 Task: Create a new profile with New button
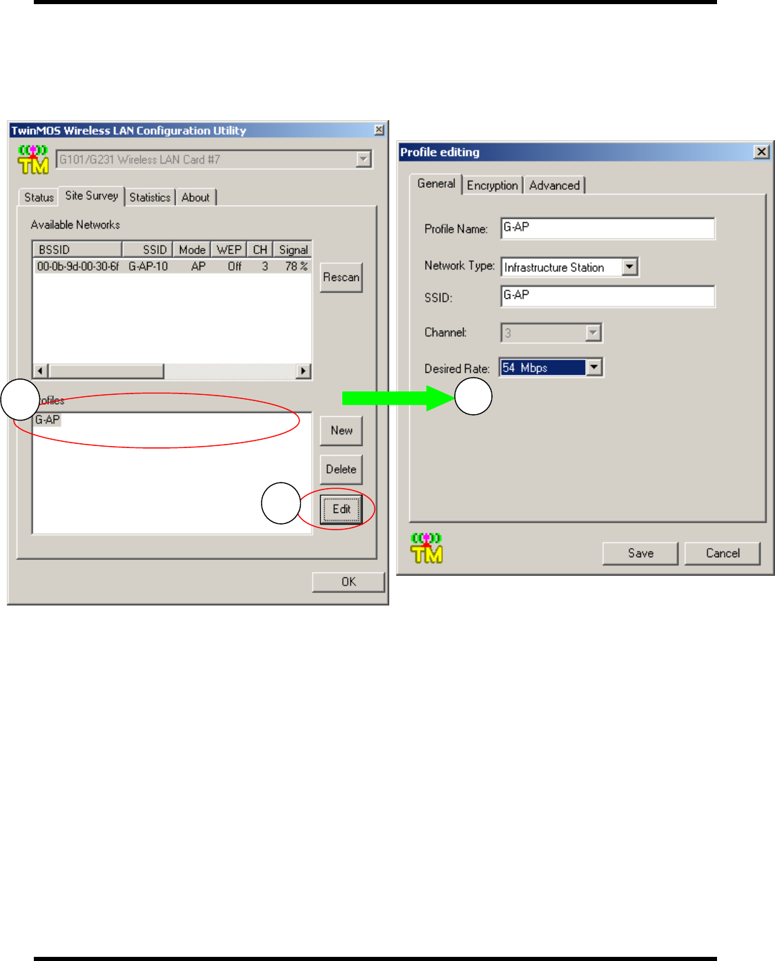pyautogui.click(x=341, y=431)
